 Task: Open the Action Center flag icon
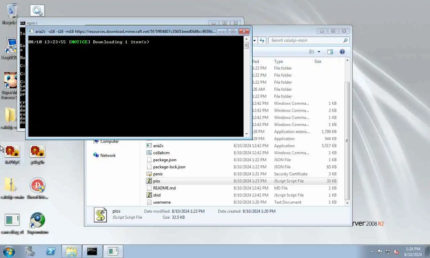380,252
